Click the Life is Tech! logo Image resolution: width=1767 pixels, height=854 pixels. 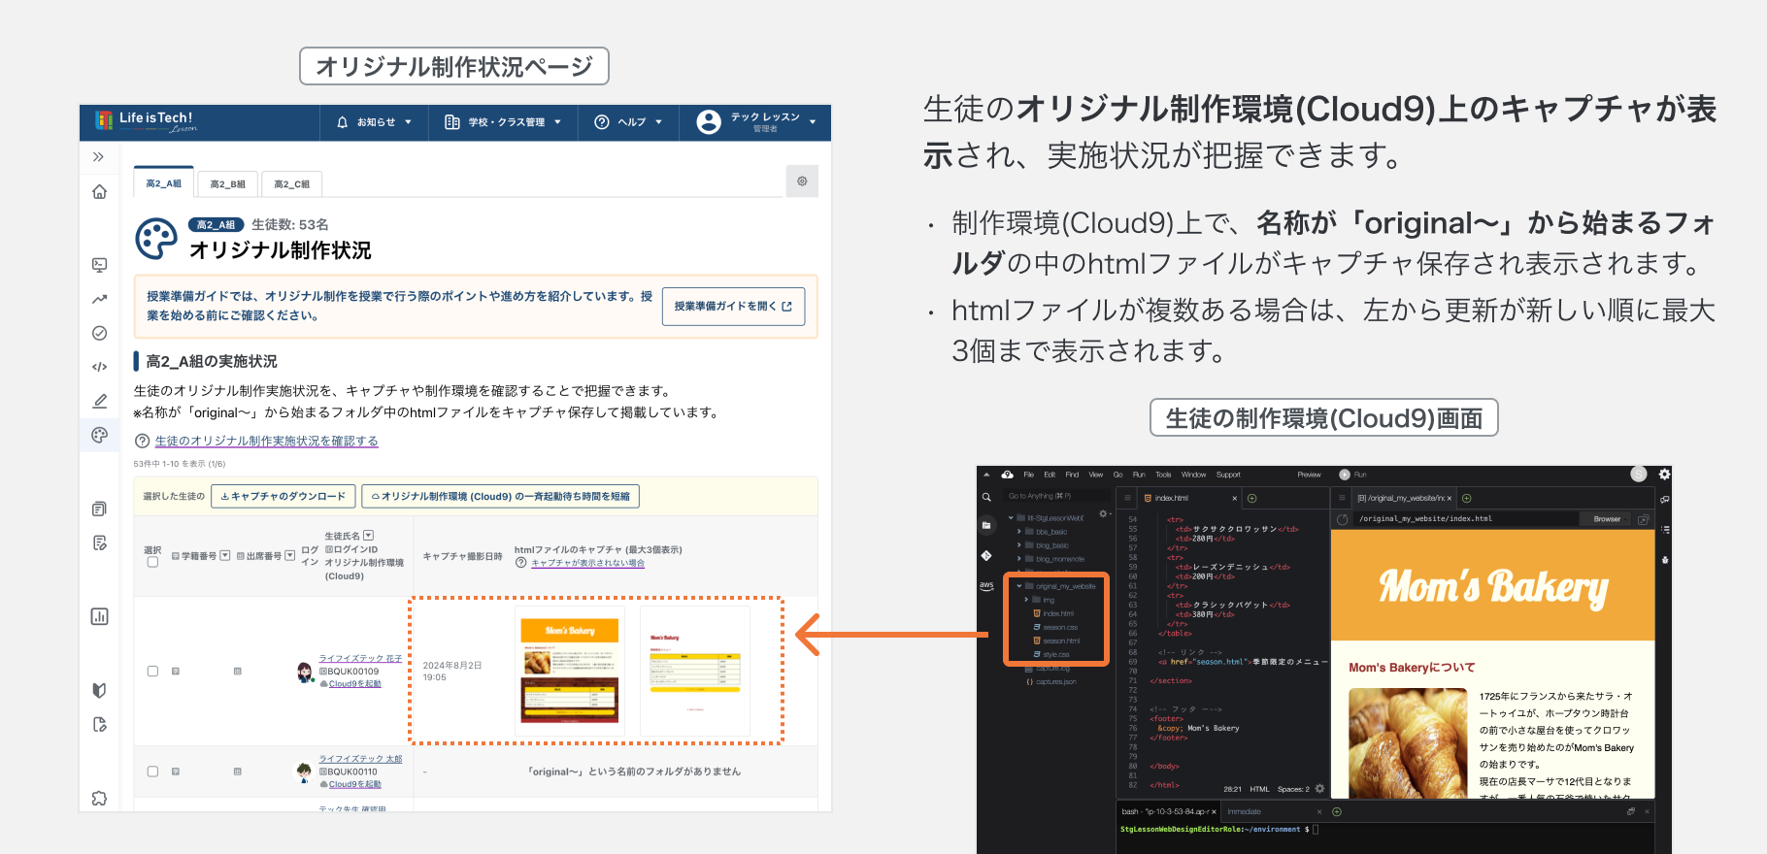146,121
